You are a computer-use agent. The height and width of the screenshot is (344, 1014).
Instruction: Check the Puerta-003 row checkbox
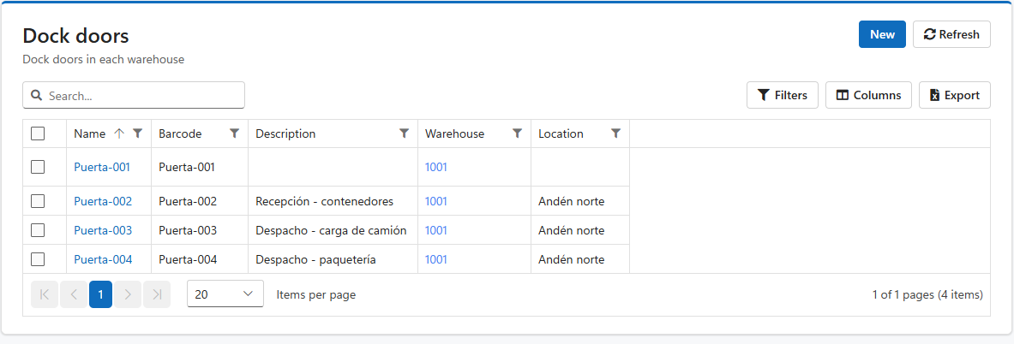point(38,230)
